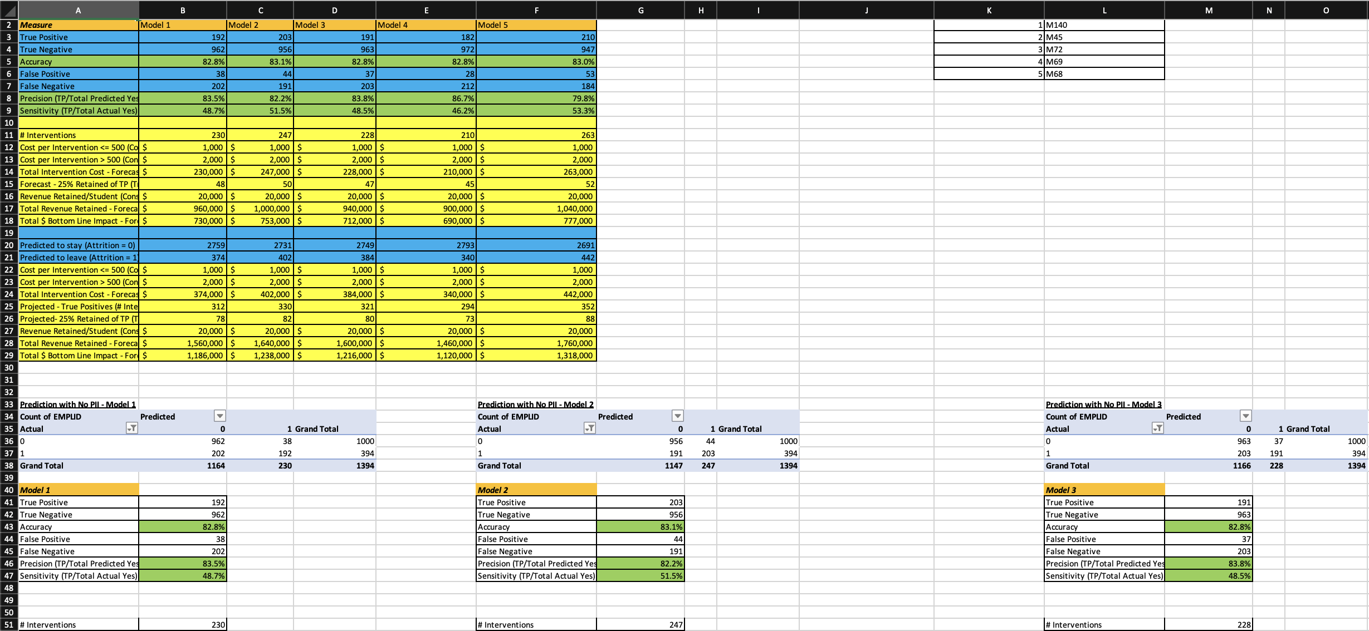Open the Predicted dropdown in Model 2 pivot

click(678, 416)
